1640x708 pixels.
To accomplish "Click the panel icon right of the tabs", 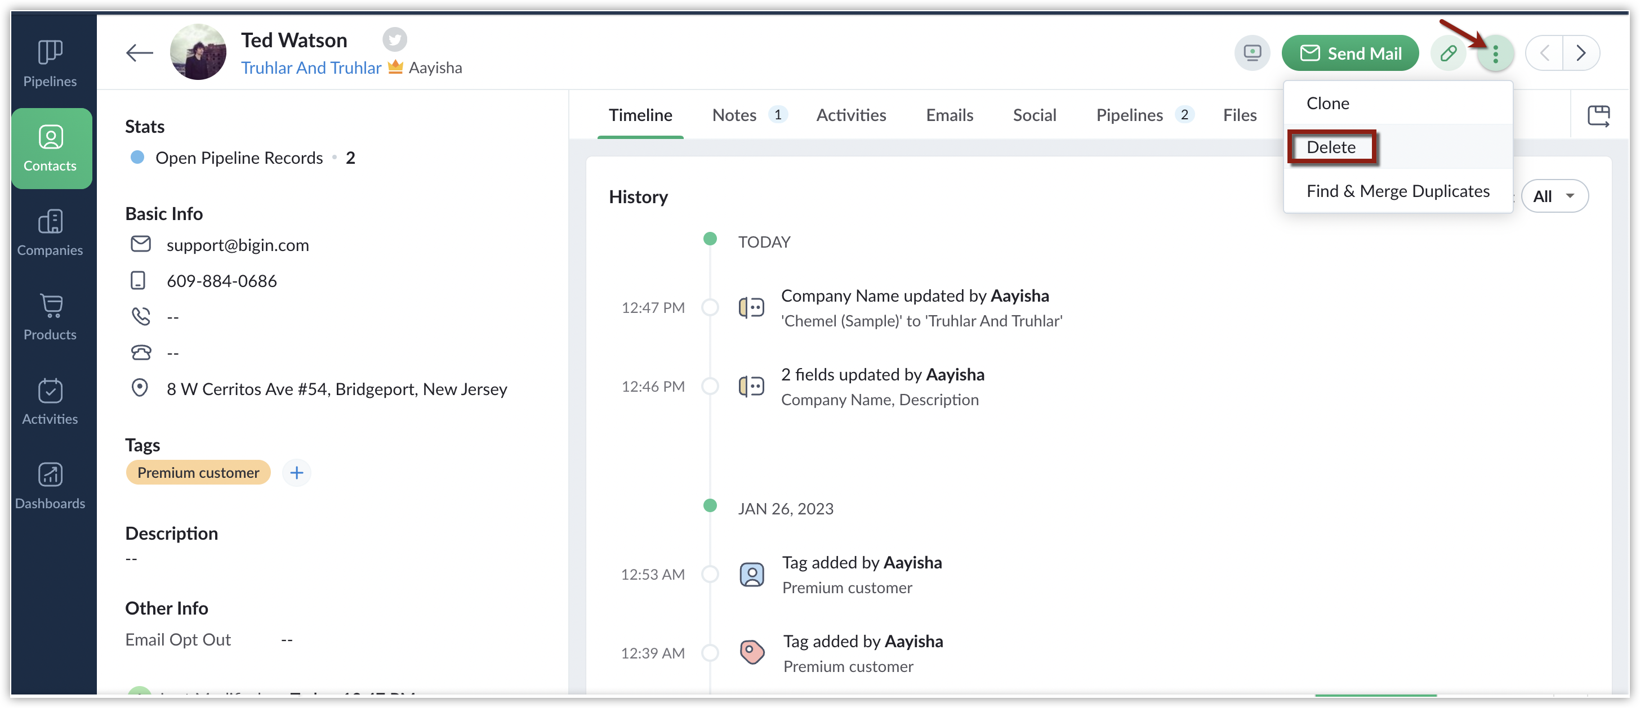I will point(1598,116).
